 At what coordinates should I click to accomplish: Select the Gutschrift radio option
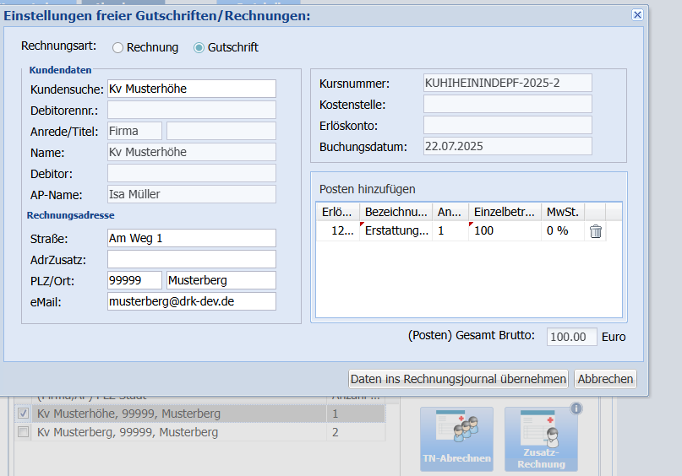(199, 48)
